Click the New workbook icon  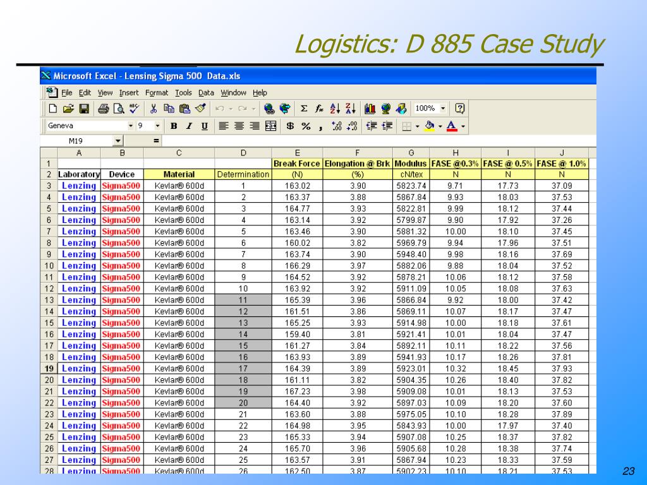pos(52,109)
